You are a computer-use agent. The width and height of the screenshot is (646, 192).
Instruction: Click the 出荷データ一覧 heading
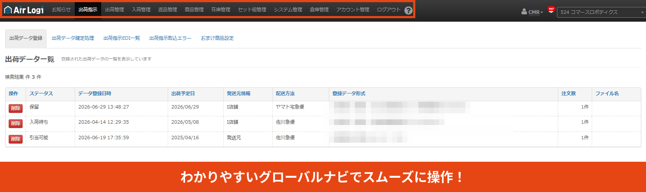click(30, 59)
